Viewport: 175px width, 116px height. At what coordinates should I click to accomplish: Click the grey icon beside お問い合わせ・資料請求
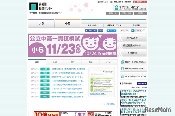(x=111, y=2)
